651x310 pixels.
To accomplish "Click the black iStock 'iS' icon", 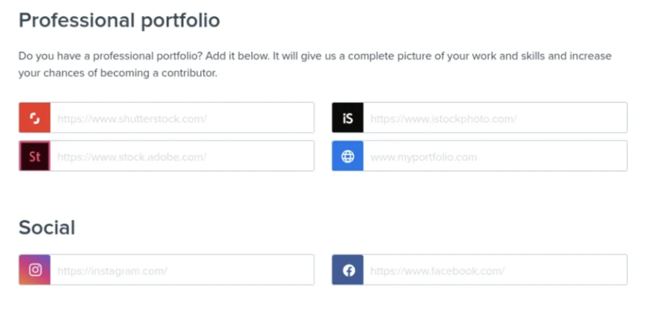I will (348, 118).
